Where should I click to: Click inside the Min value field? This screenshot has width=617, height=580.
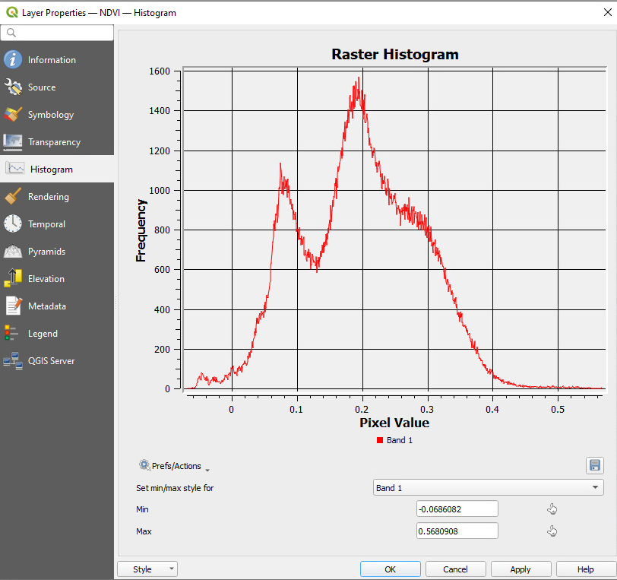pos(457,509)
